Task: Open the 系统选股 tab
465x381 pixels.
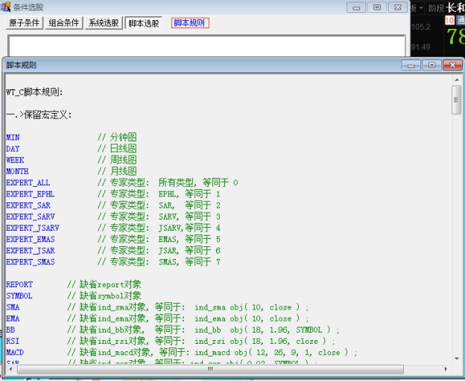Action: [104, 23]
